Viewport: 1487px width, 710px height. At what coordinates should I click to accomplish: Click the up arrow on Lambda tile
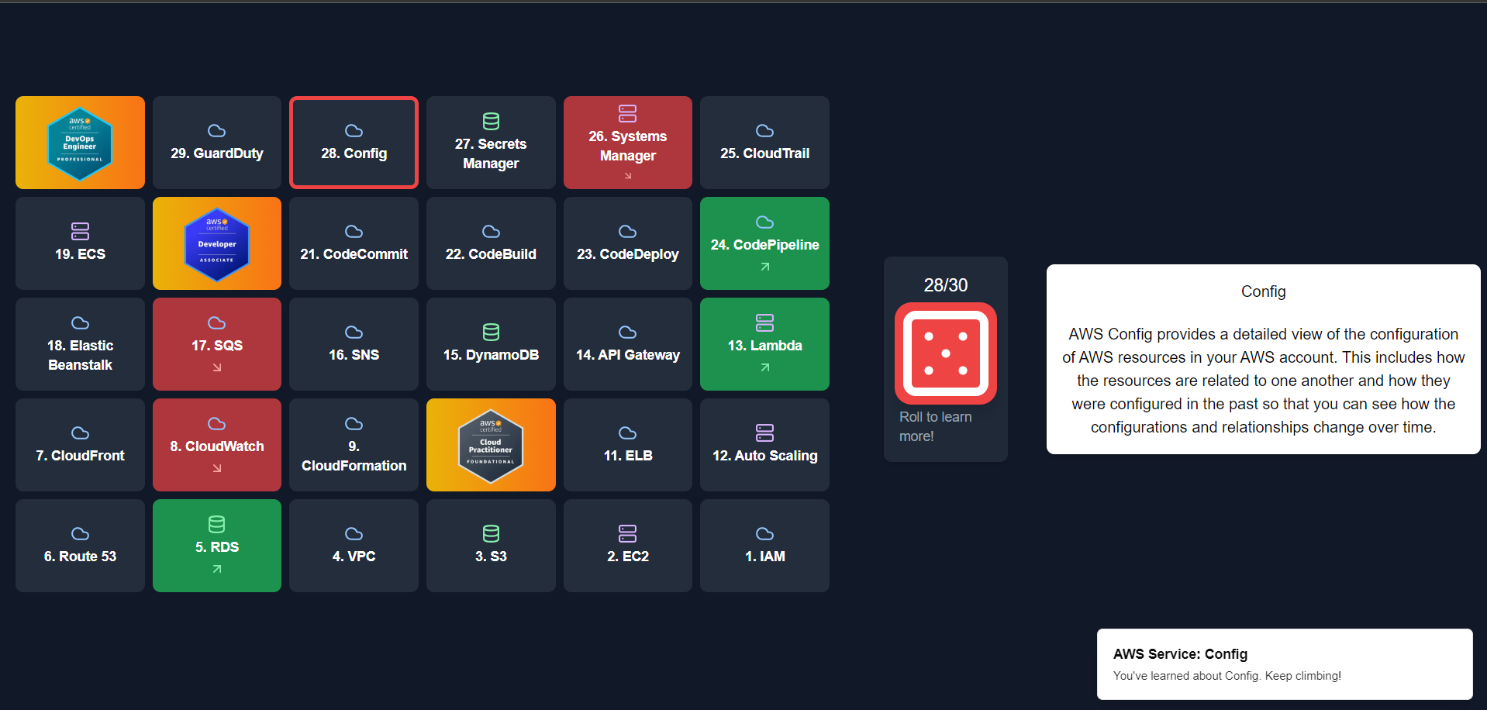[x=765, y=367]
